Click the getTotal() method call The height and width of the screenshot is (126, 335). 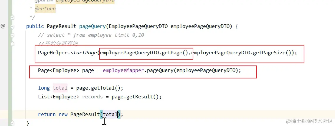105,88
